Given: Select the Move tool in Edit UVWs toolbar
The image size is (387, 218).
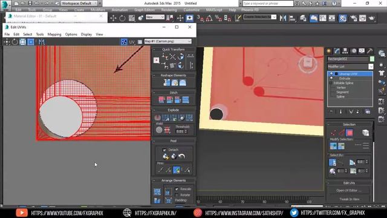Looking at the screenshot, I should pos(7,42).
